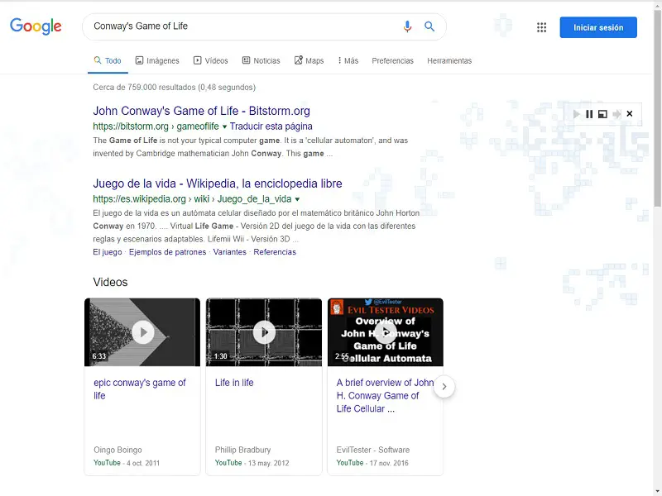
Task: Play the 1:30 Life in life thumbnail
Action: click(x=264, y=332)
